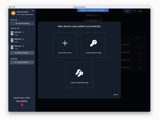Viewport: 160px width, 120px height.
Task: Collapse the DEVICES list triangle
Action: pos(18,28)
